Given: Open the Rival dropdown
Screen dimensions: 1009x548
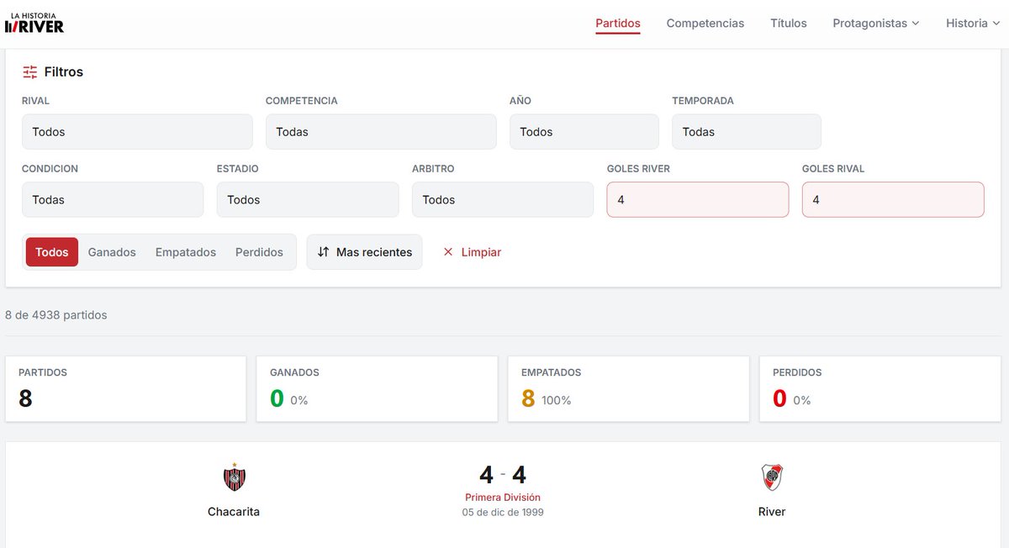Looking at the screenshot, I should click(137, 132).
